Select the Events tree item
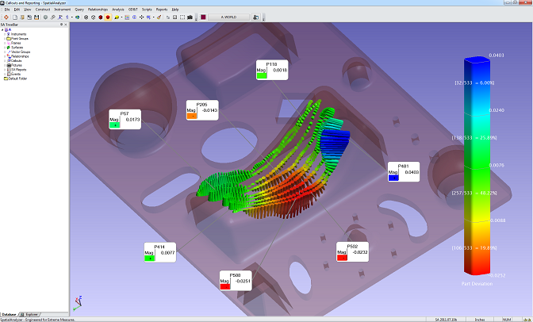The image size is (533, 322). tap(14, 74)
